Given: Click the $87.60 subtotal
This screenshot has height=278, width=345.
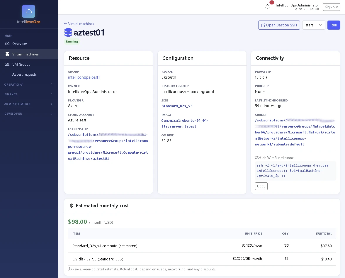Looking at the screenshot, I should [x=326, y=246].
